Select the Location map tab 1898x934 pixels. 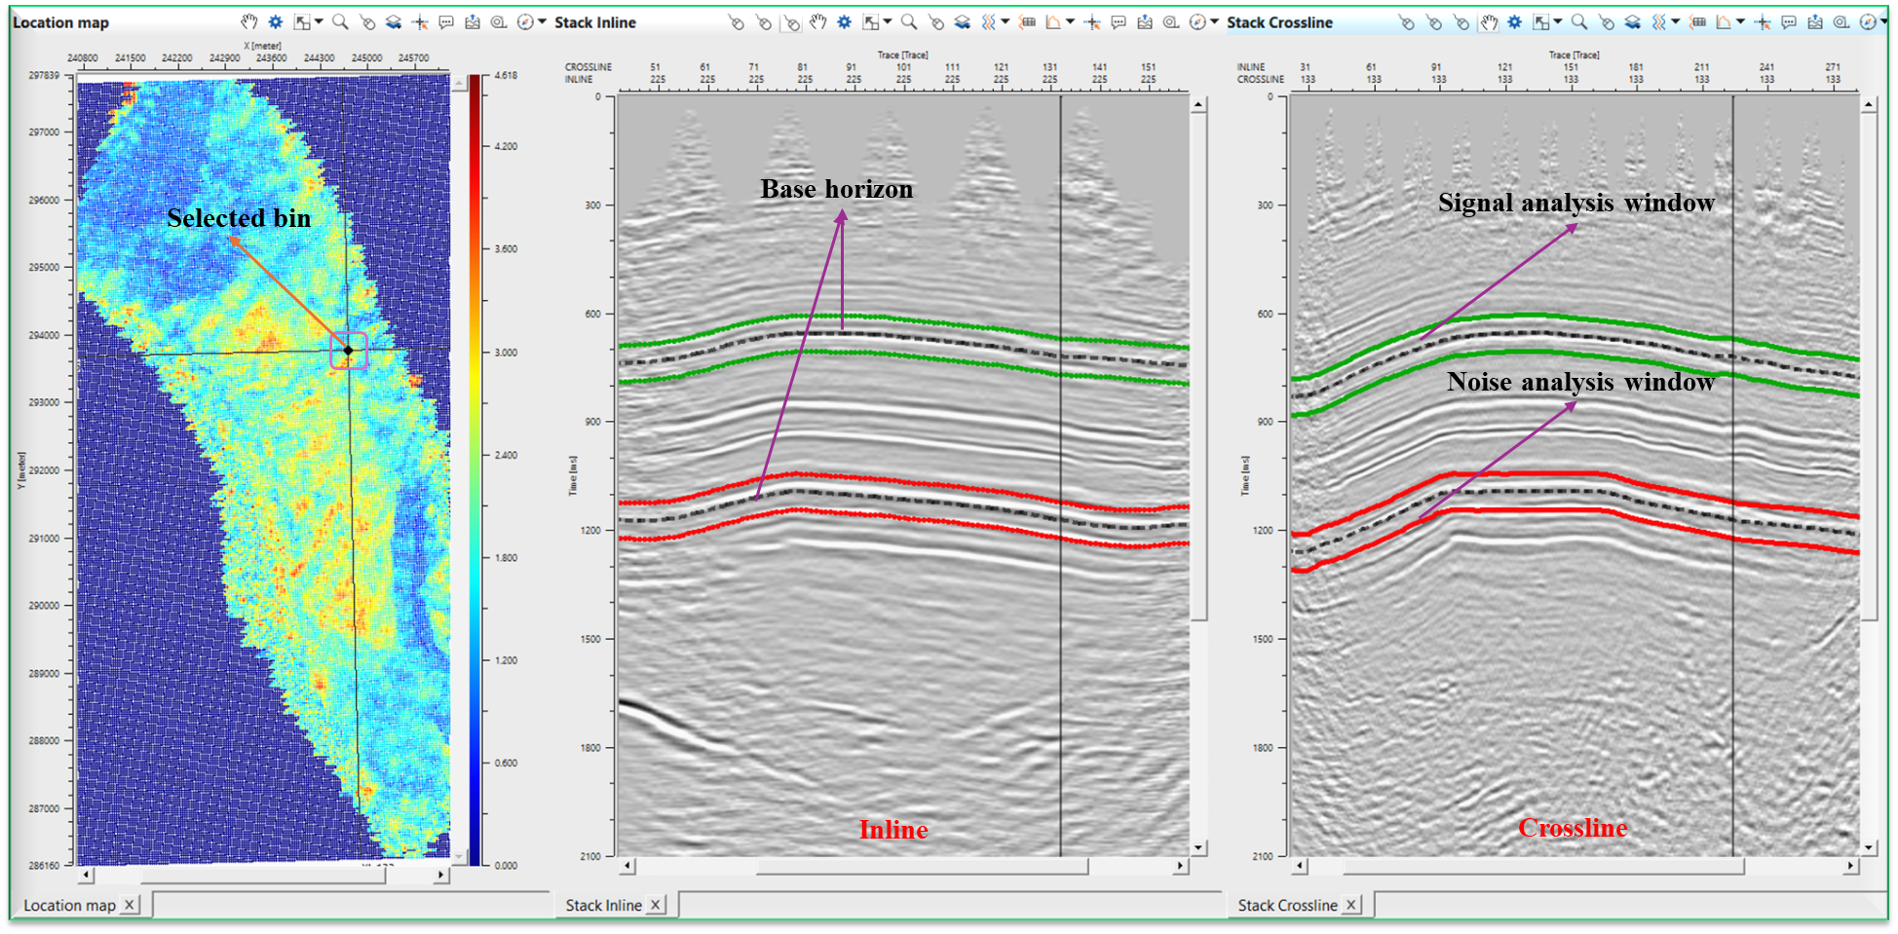pos(68,905)
